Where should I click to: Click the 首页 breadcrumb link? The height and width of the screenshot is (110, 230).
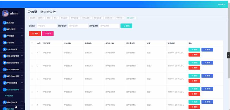(34, 12)
